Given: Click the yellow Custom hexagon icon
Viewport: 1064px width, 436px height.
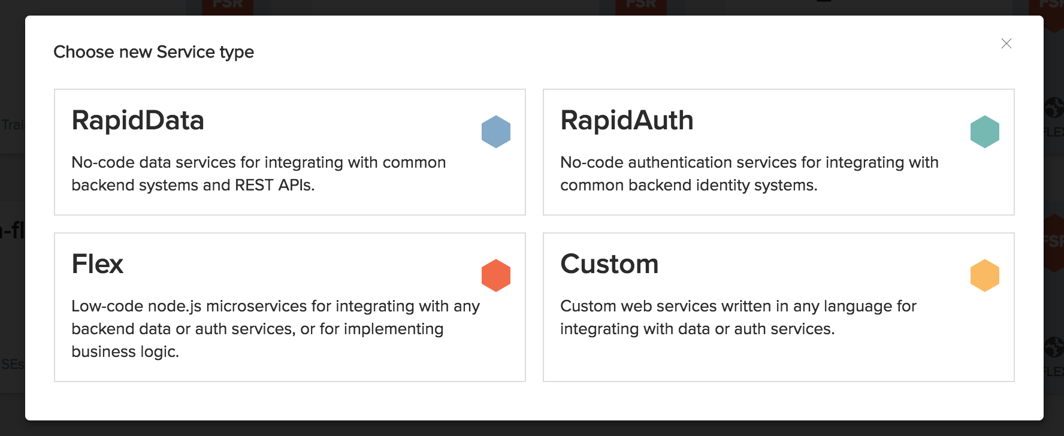Looking at the screenshot, I should pos(985,275).
